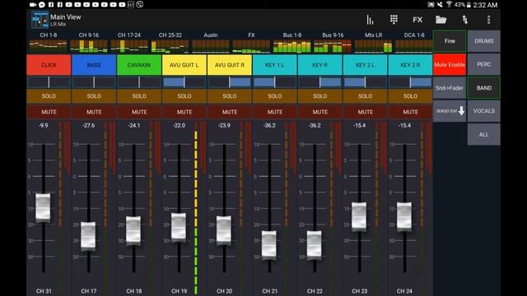
Task: Tap the SERGIO IEM down-arrow button
Action: [450, 111]
